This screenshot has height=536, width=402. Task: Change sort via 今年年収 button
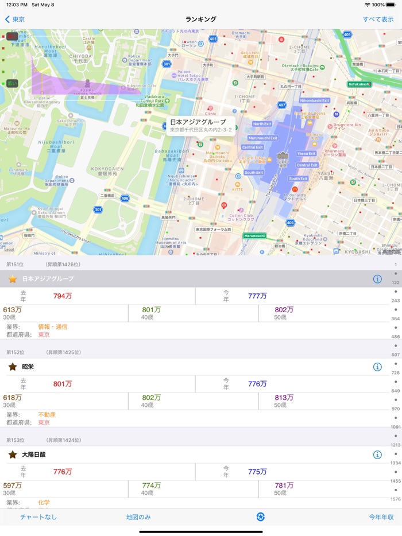[x=381, y=517]
